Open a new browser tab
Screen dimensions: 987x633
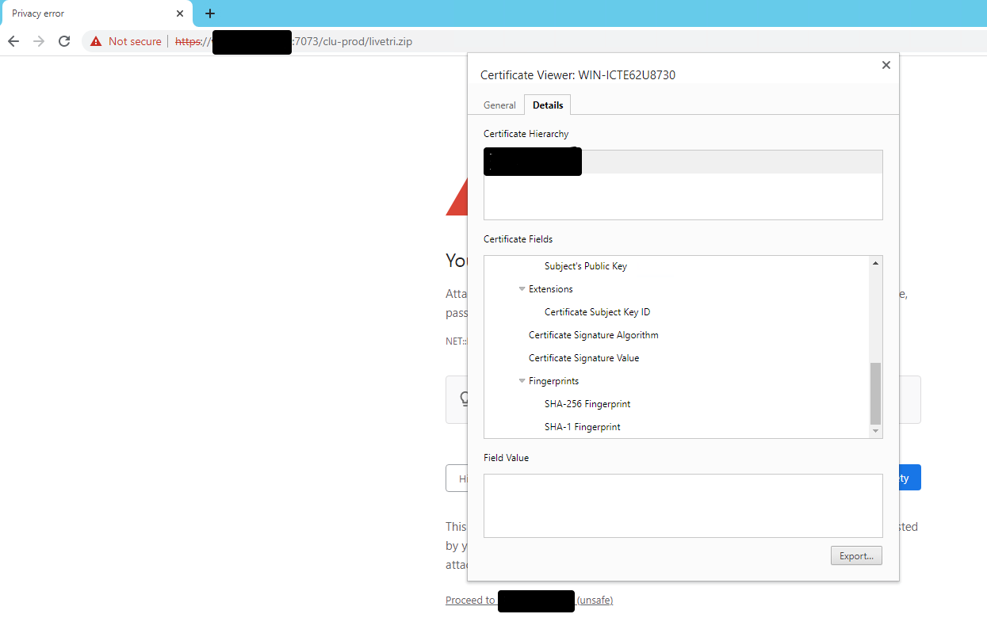click(209, 13)
